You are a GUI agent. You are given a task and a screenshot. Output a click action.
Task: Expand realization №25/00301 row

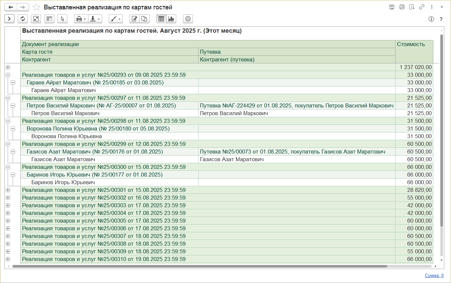(8, 190)
